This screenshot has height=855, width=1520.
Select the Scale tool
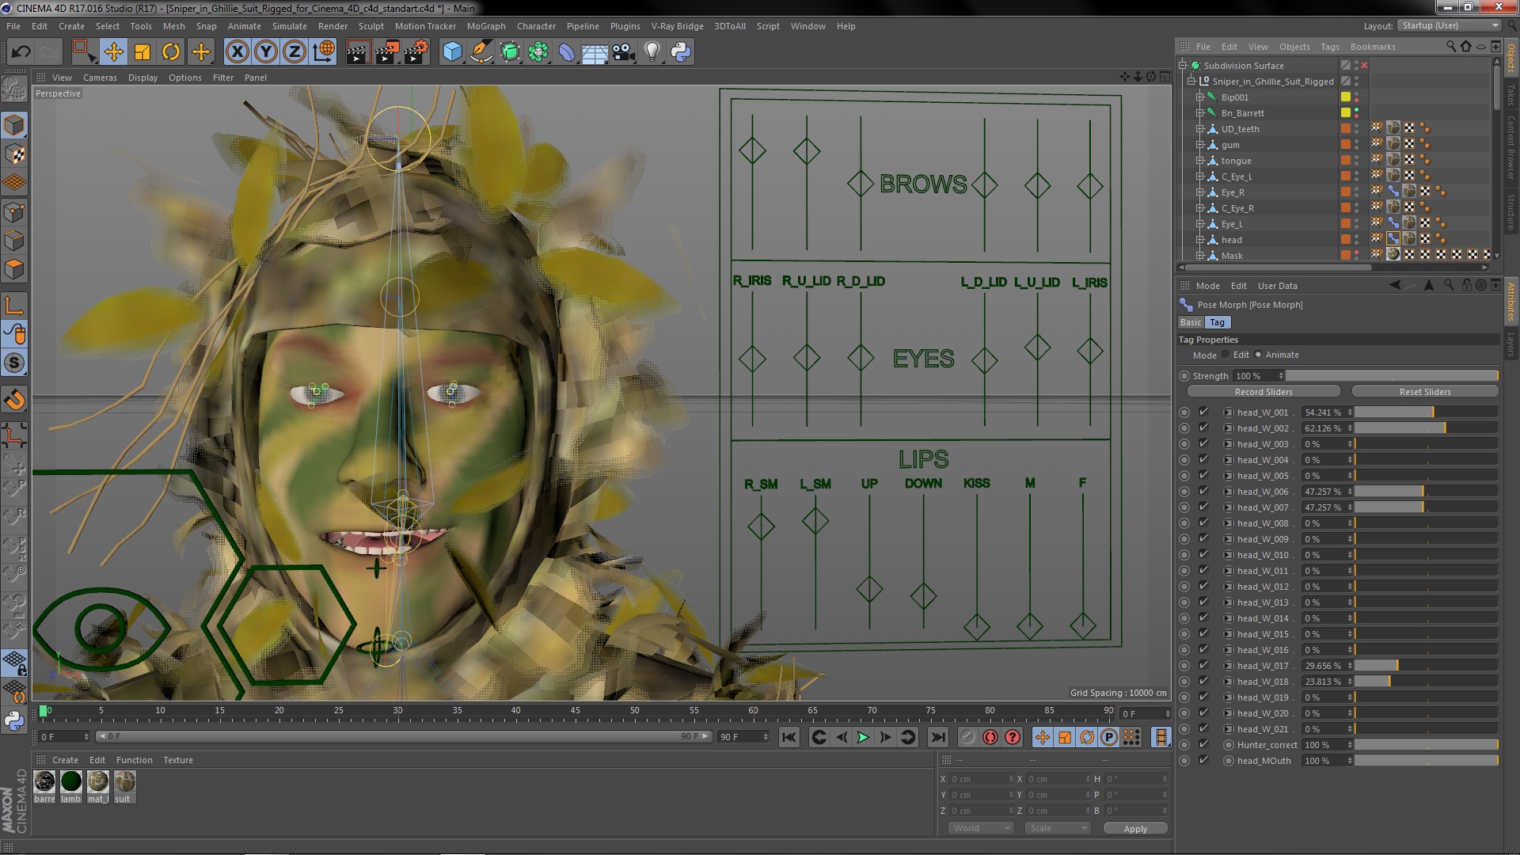pos(142,52)
